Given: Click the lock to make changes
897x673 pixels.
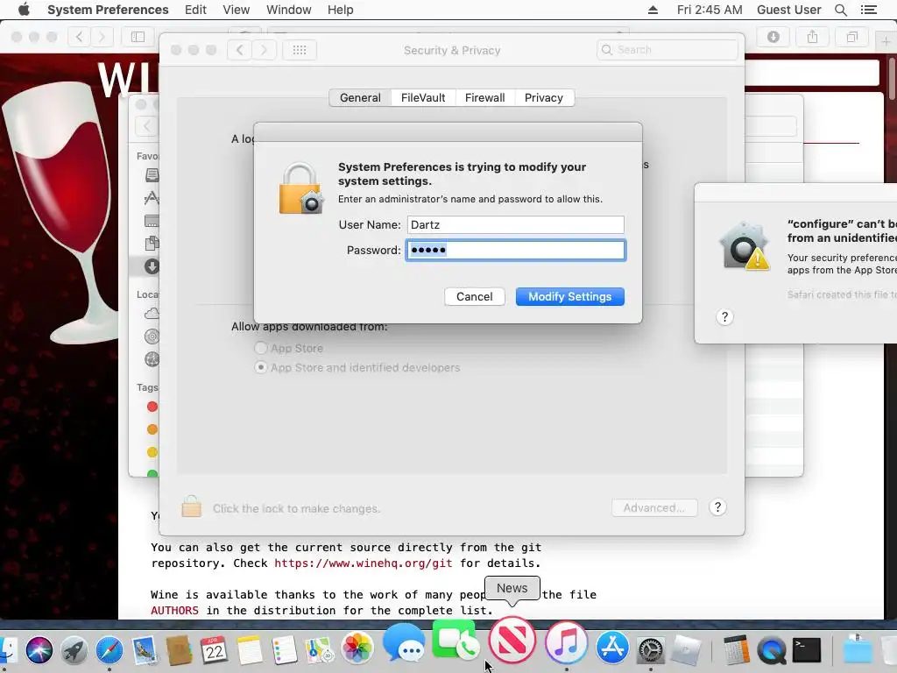Looking at the screenshot, I should 191,507.
